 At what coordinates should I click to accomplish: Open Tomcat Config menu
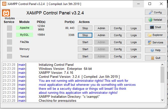click(118, 56)
